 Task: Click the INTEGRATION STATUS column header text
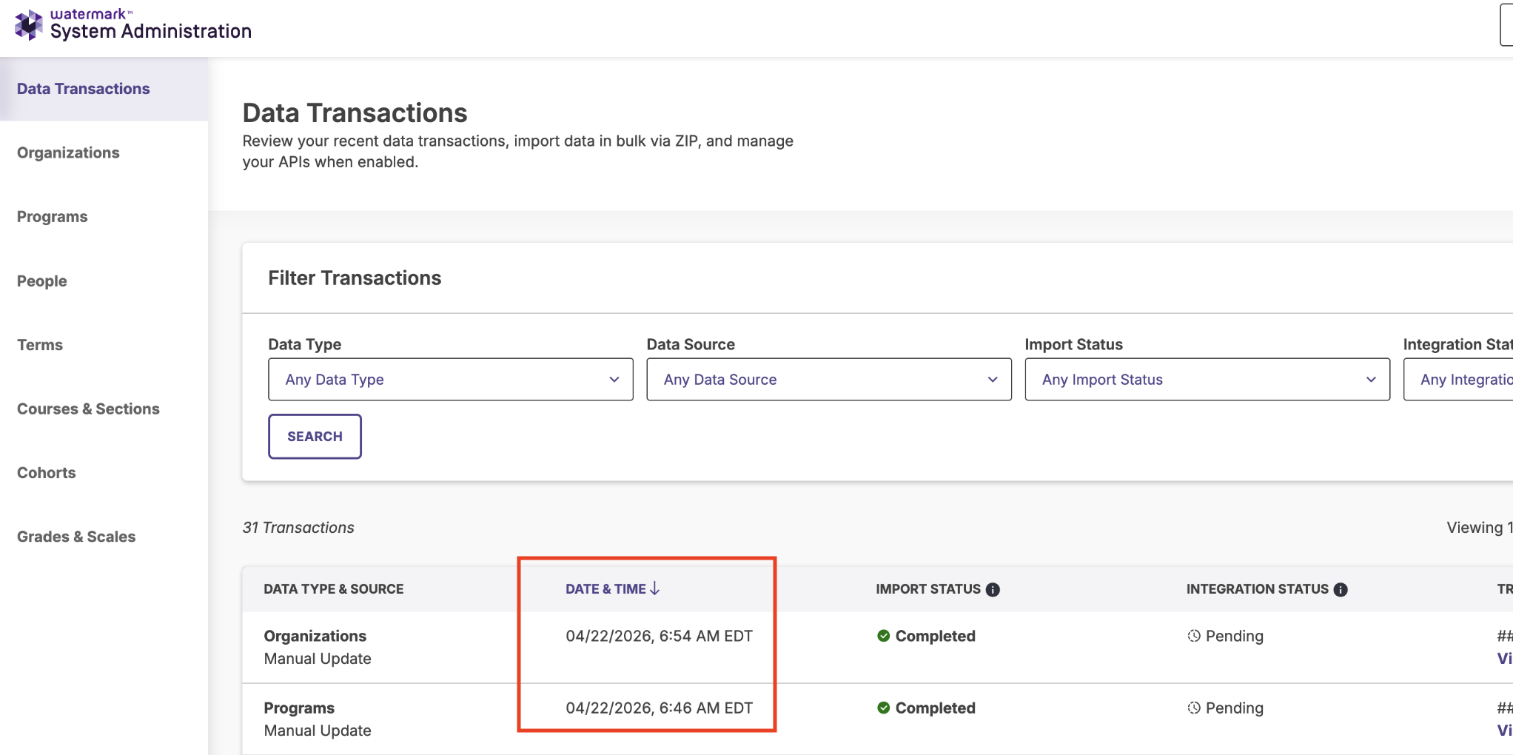coord(1258,589)
